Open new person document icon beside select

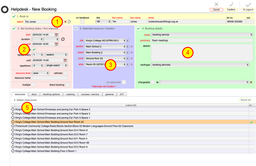[x=69, y=22]
